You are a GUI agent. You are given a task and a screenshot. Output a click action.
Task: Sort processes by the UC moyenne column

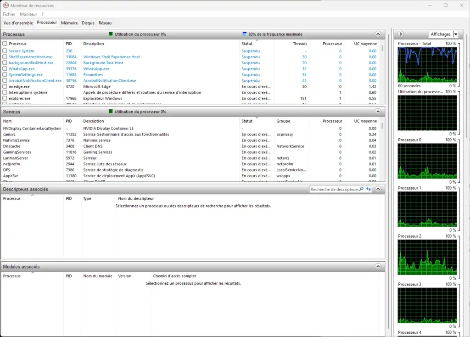tap(365, 44)
